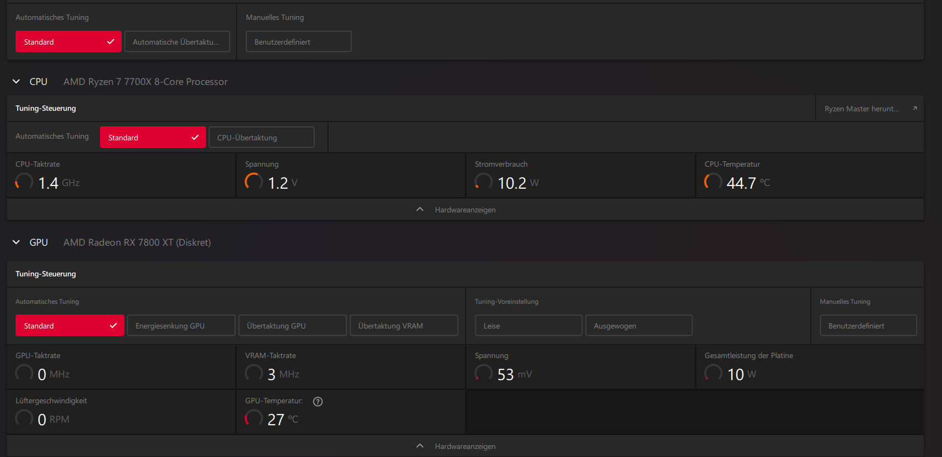This screenshot has width=942, height=457.
Task: Click the 1.2 V CPU voltage value
Action: point(283,183)
